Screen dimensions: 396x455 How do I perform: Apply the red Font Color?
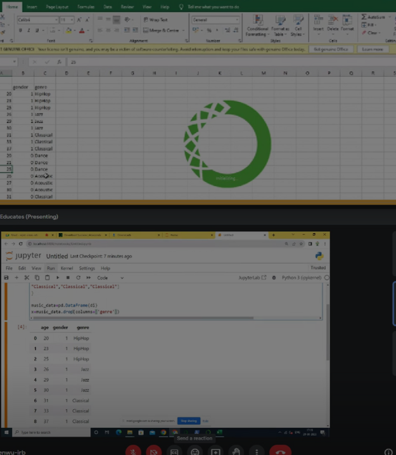82,30
